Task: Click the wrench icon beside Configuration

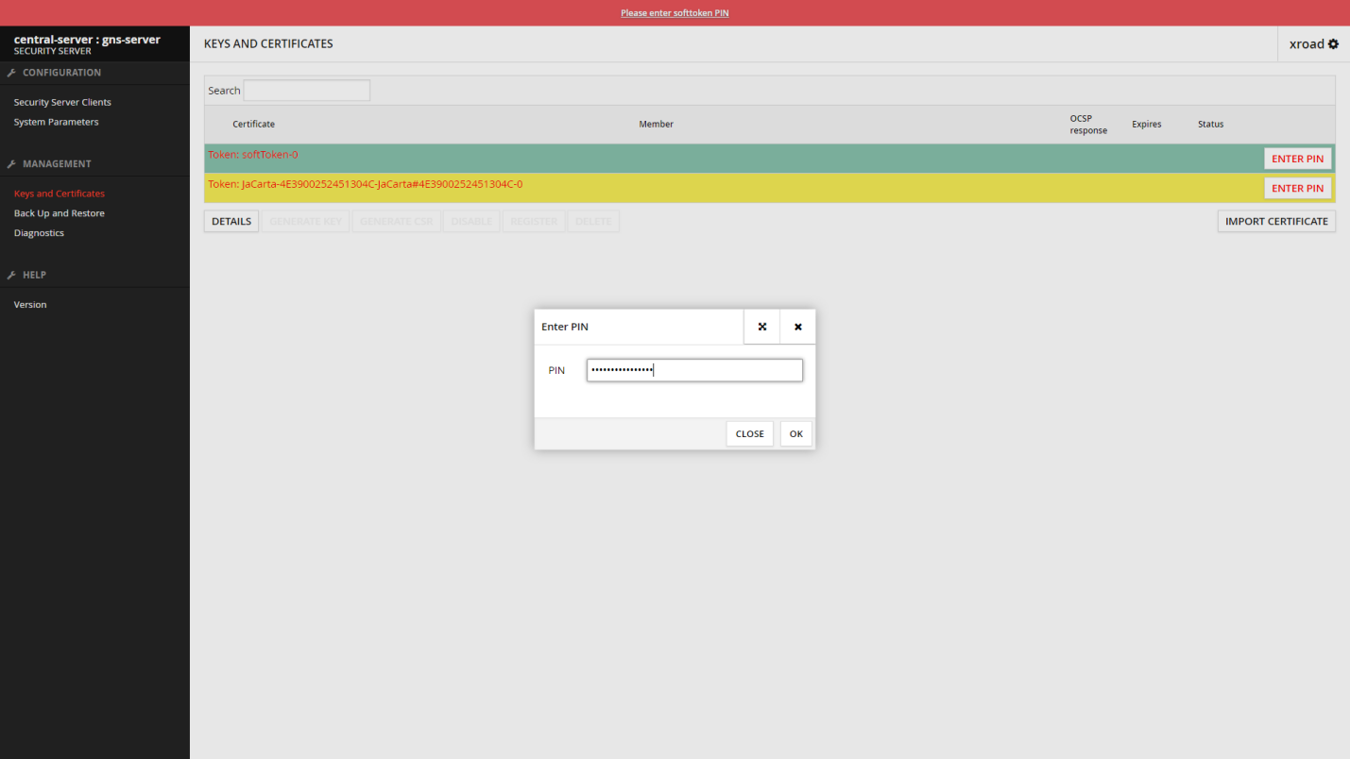Action: point(11,73)
